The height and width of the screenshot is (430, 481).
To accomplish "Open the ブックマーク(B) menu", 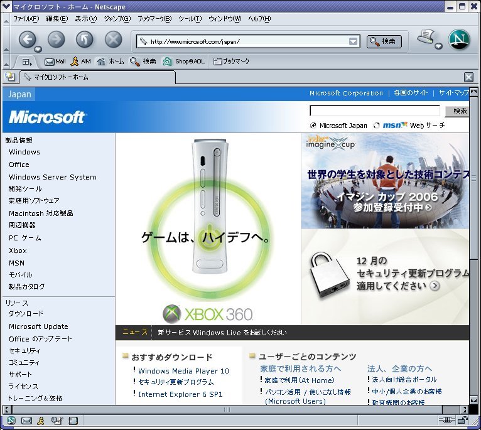I will (x=154, y=19).
